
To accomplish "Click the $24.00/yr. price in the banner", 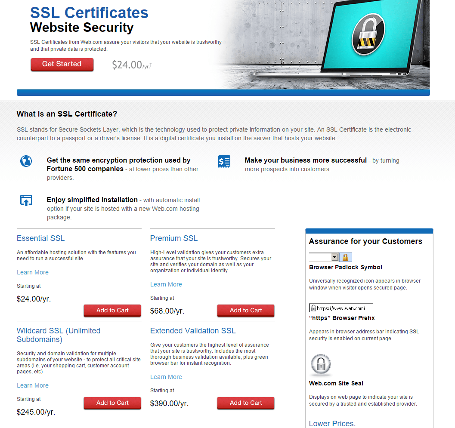I will click(x=132, y=65).
